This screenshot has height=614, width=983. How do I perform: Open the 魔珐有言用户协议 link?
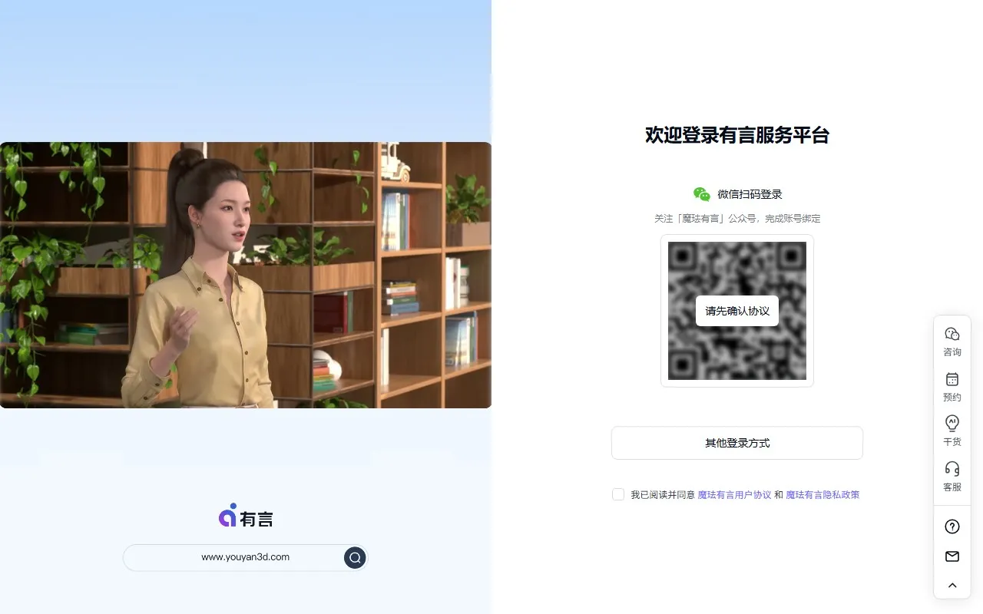tap(734, 494)
